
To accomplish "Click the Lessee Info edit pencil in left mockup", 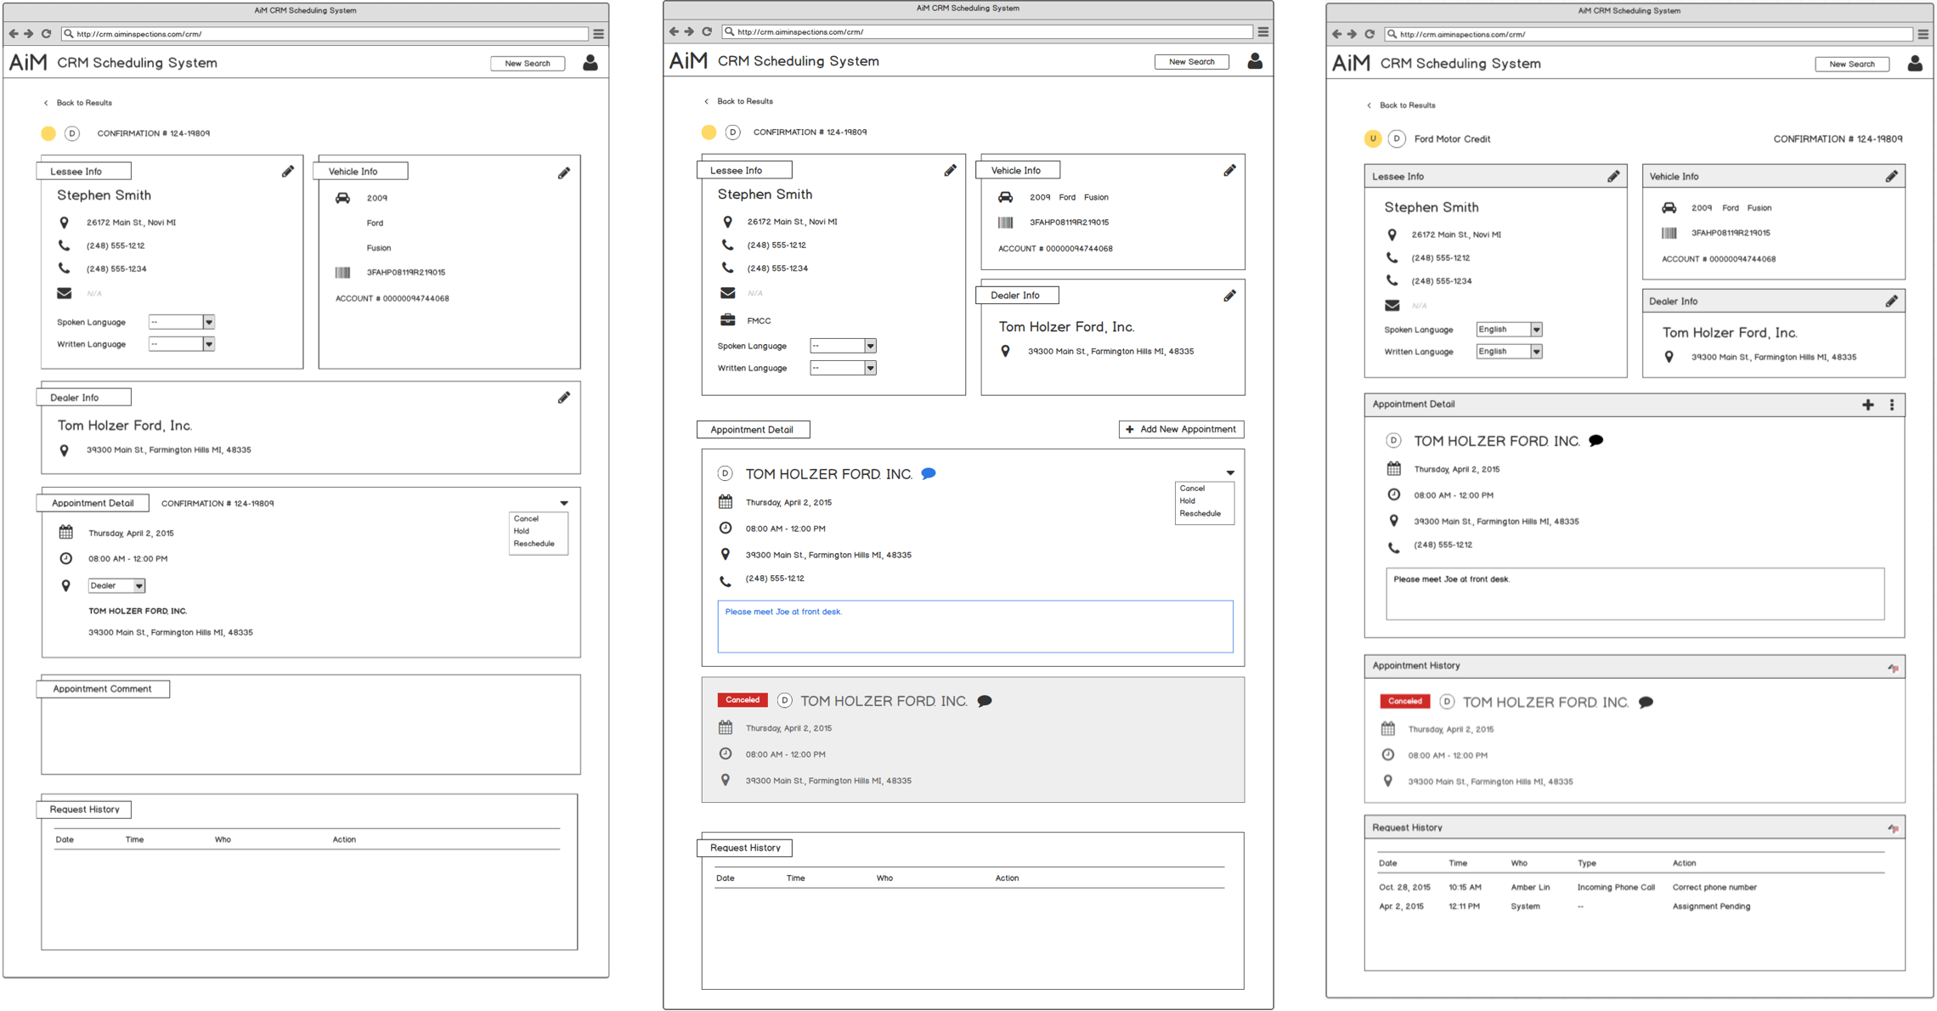I will point(288,172).
